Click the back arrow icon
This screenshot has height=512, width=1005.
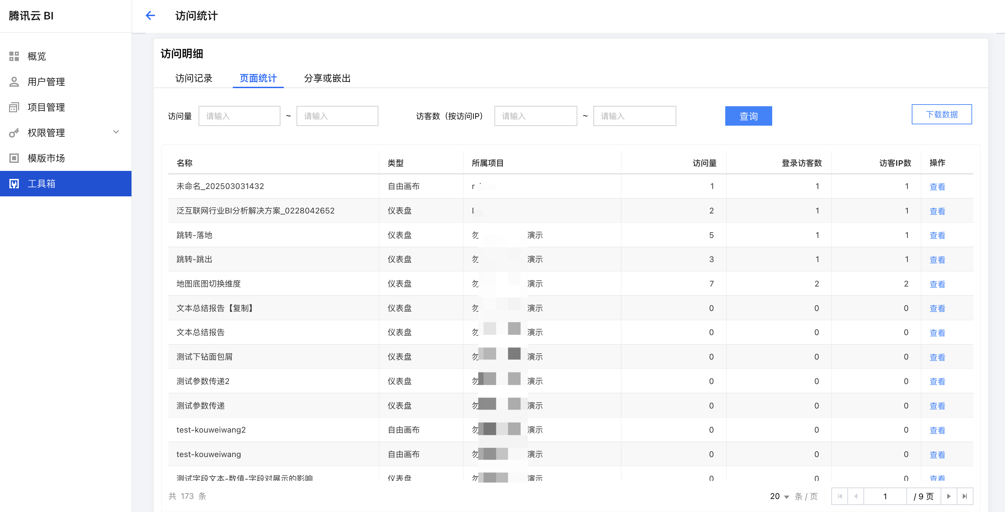(x=150, y=16)
